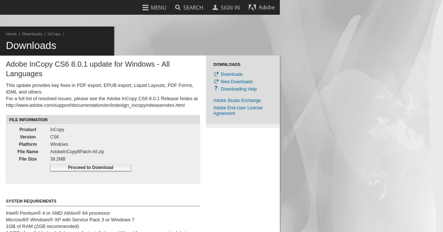Image resolution: width=443 pixels, height=232 pixels.
Task: Open the Downloading Help link text
Action: click(x=238, y=89)
